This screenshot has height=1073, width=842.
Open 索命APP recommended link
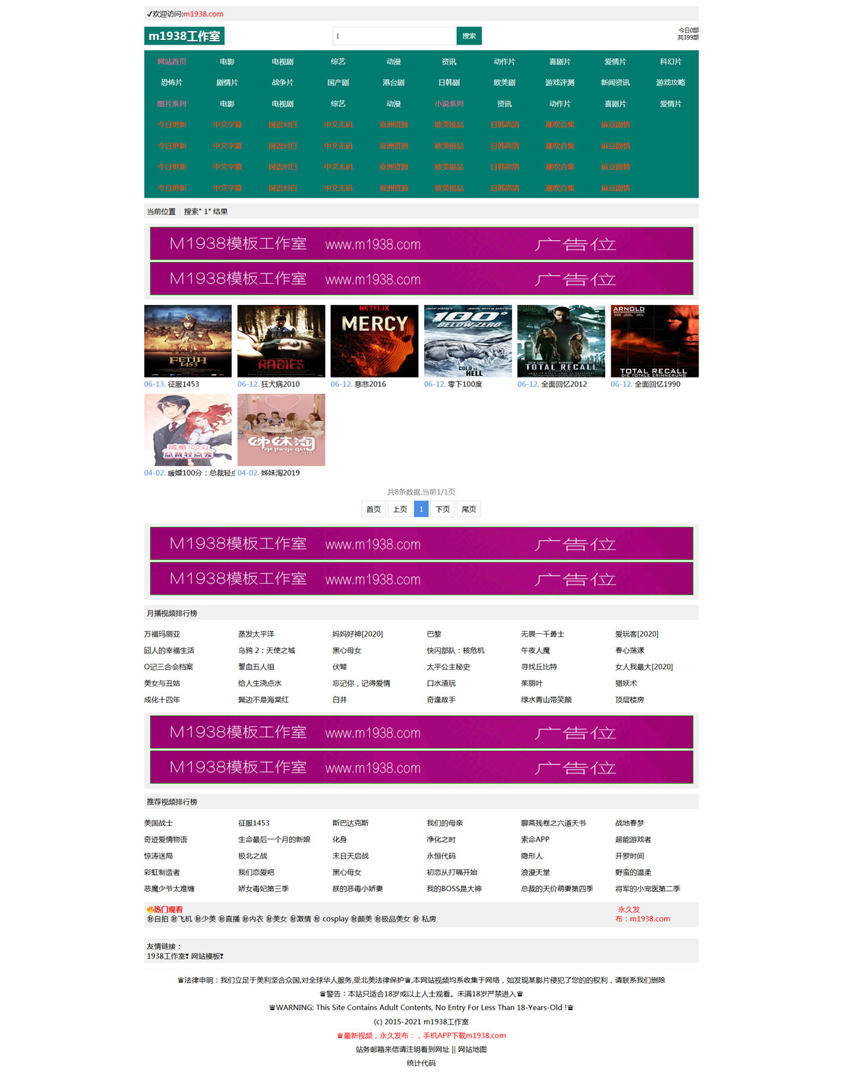(535, 840)
